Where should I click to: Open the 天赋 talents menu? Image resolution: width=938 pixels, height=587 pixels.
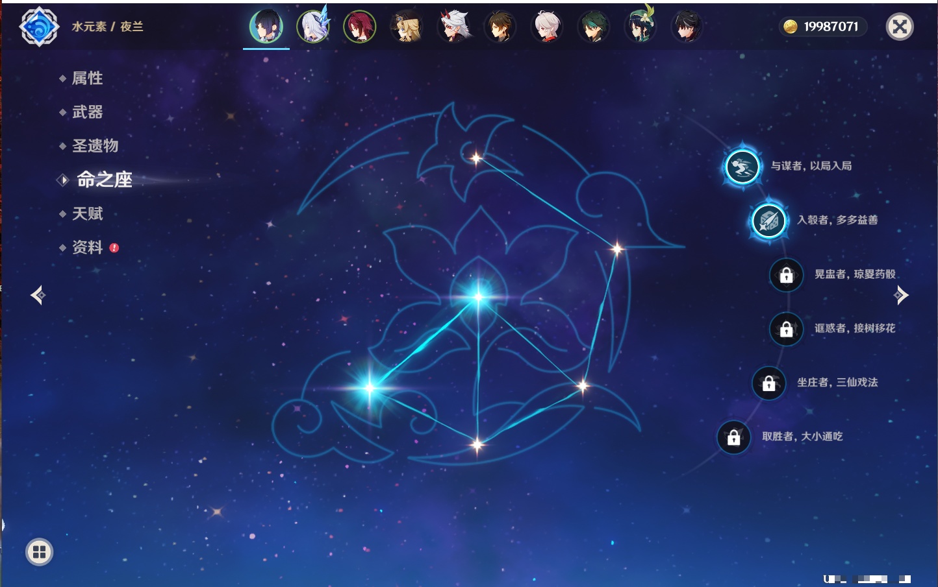(87, 213)
